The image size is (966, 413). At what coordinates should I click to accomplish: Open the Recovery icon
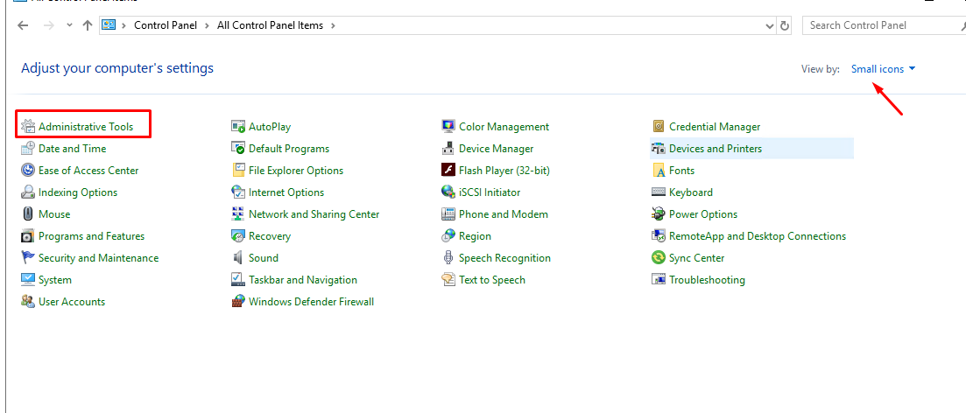pyautogui.click(x=238, y=235)
